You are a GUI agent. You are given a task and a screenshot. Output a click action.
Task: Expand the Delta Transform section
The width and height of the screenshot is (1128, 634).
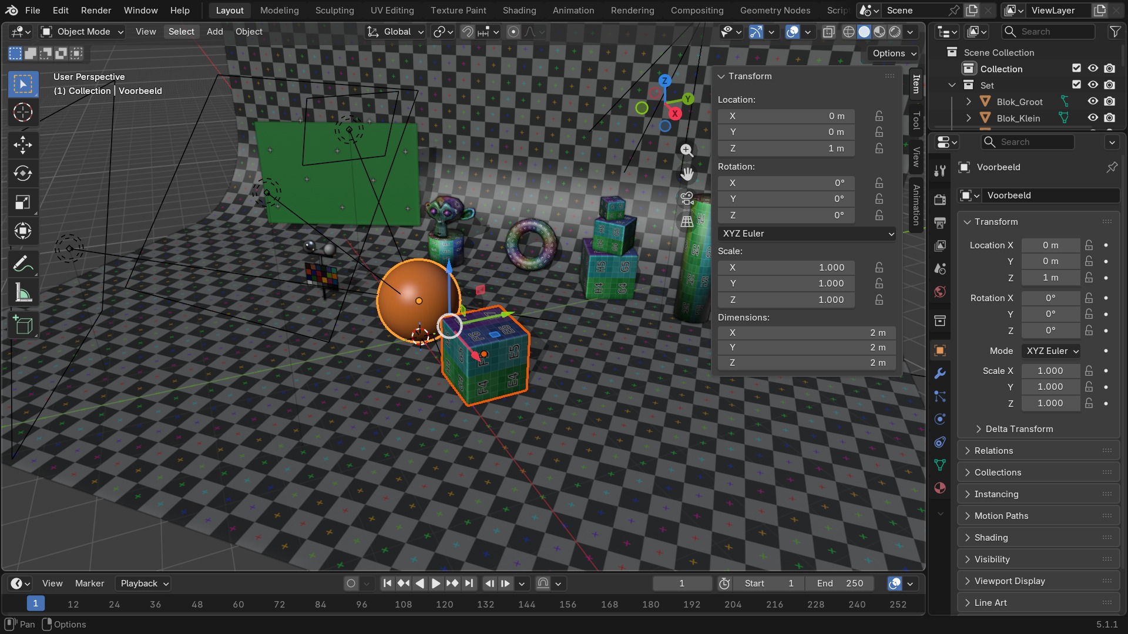(x=1019, y=429)
